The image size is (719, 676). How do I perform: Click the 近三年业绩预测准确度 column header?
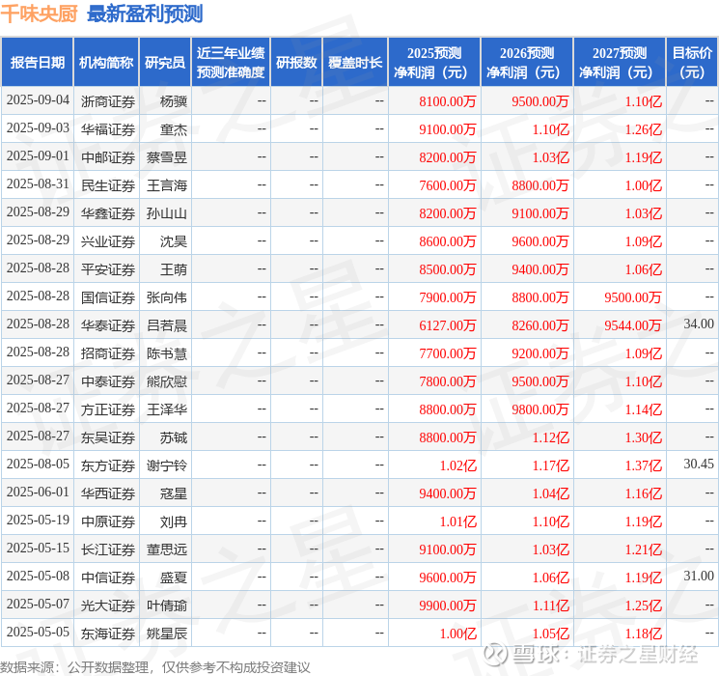[231, 63]
